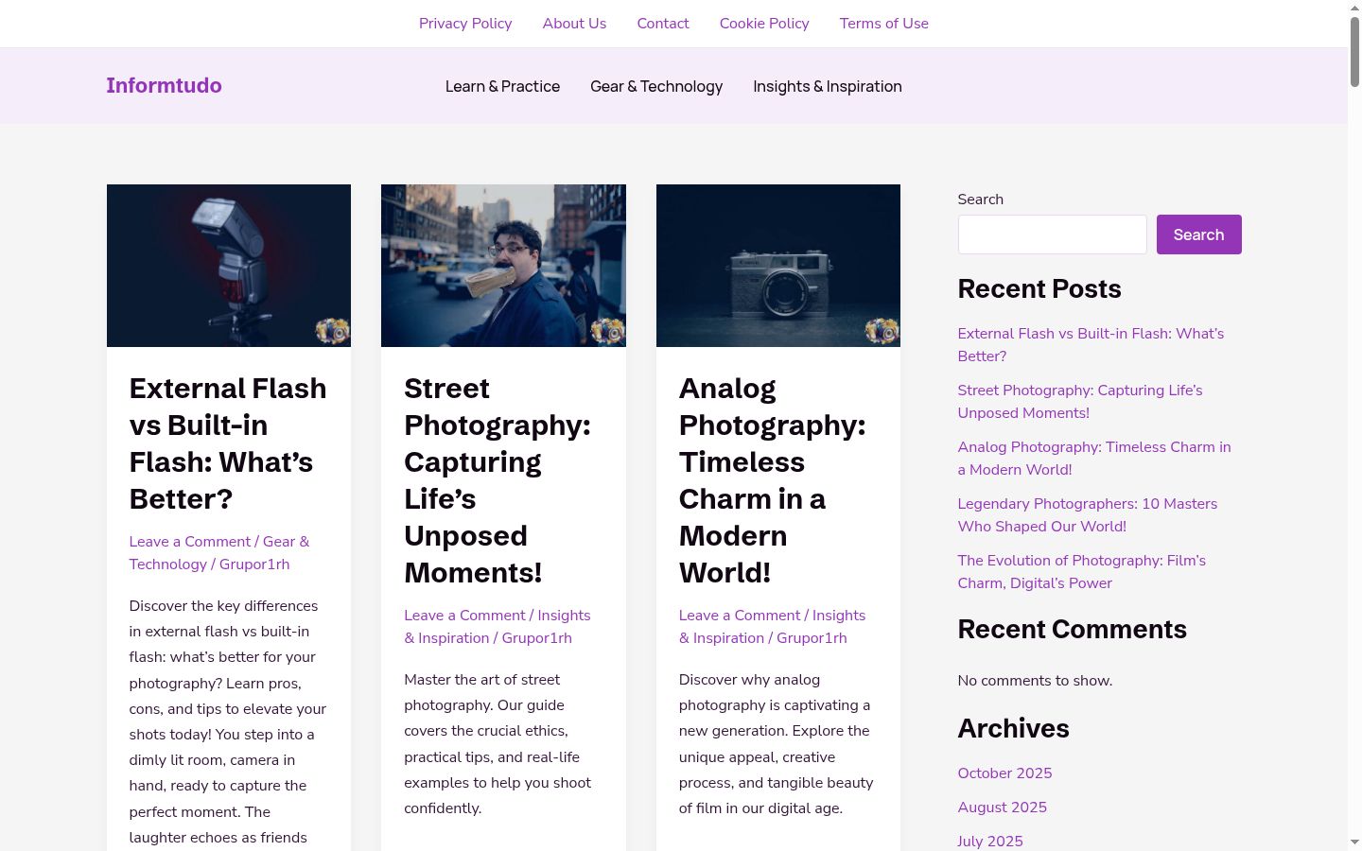Click the scrollbar up arrow
This screenshot has height=851, width=1362.
pyautogui.click(x=1354, y=8)
